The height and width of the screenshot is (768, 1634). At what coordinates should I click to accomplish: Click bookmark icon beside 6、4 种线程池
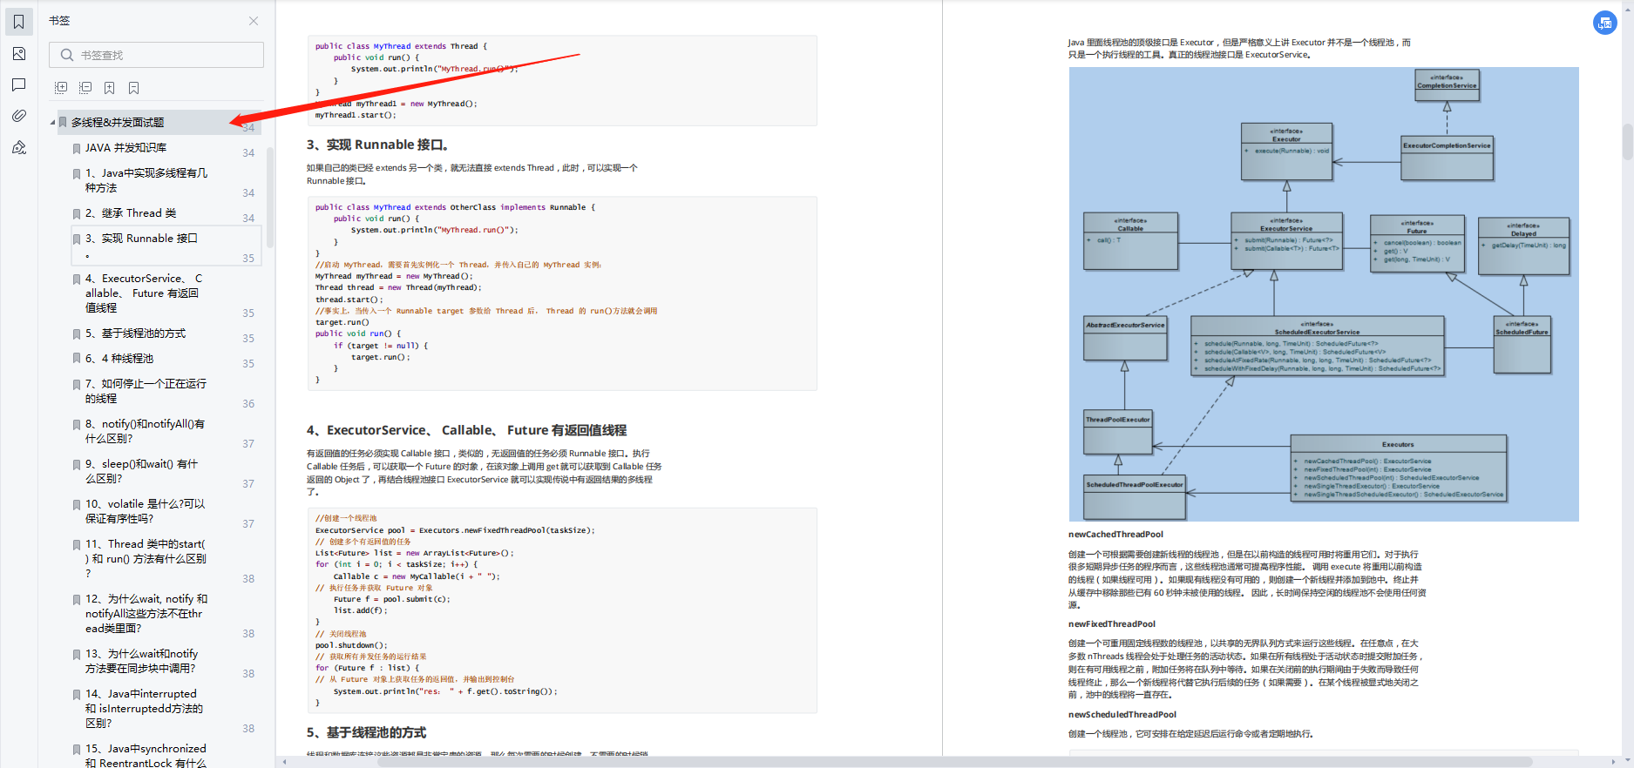77,360
